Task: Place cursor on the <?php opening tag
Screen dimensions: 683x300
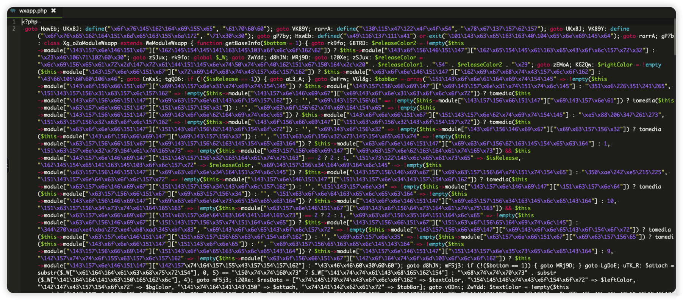Action: (30, 22)
